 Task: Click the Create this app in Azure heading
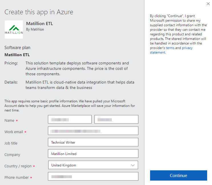point(39,12)
